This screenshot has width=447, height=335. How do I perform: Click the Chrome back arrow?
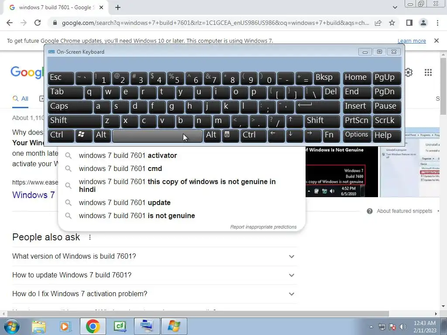pyautogui.click(x=10, y=23)
